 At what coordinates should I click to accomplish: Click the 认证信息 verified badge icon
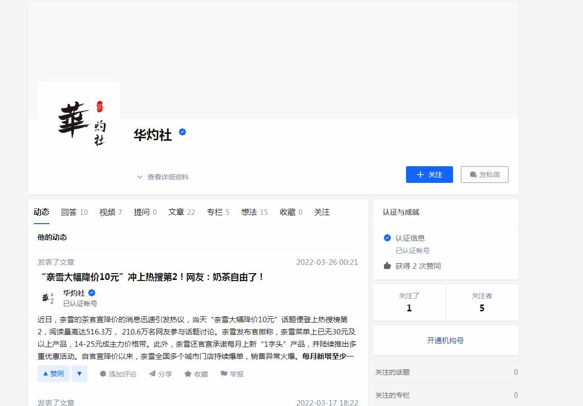click(x=387, y=238)
